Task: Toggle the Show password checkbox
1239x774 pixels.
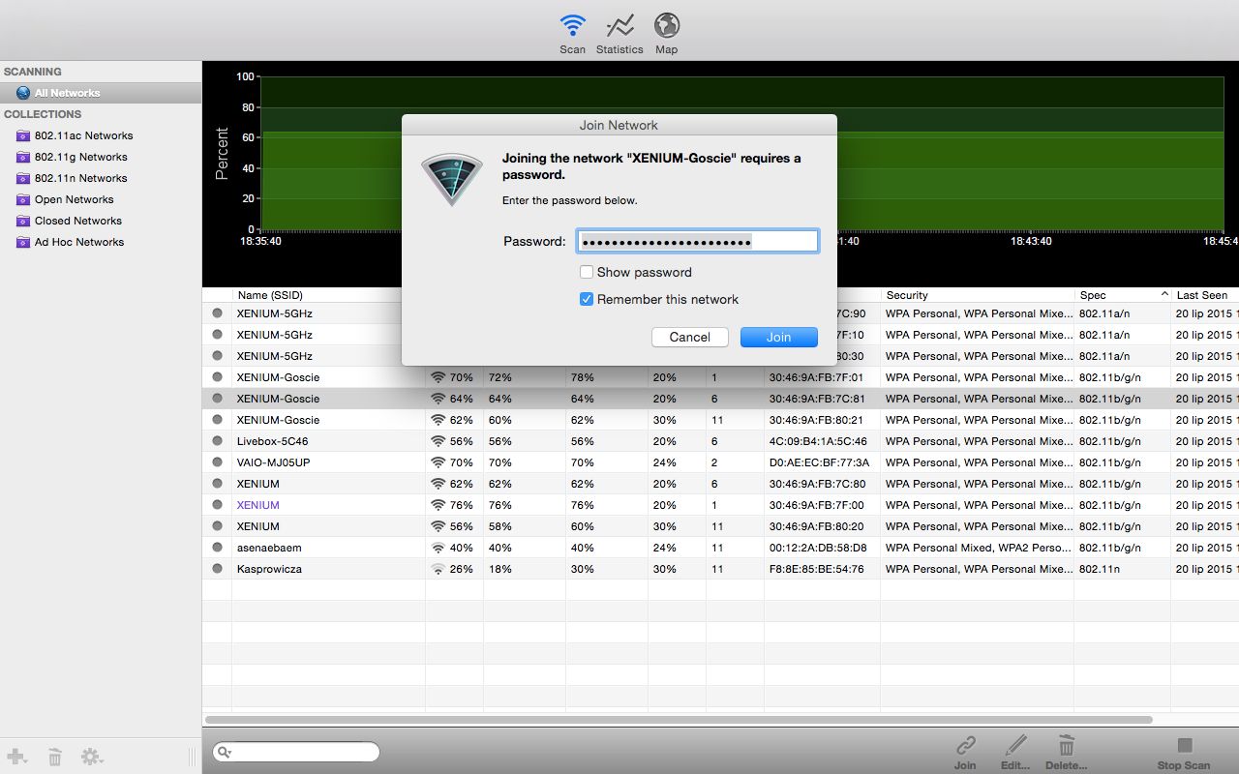Action: pos(587,272)
